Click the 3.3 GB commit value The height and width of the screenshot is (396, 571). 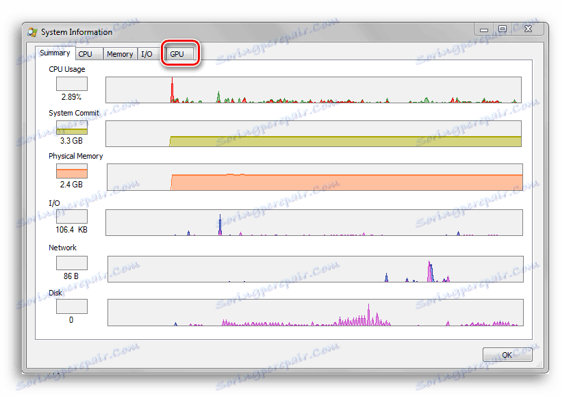pyautogui.click(x=71, y=141)
